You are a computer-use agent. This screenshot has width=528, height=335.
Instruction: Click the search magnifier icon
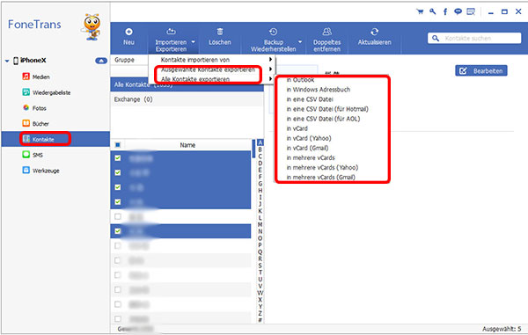tap(436, 39)
